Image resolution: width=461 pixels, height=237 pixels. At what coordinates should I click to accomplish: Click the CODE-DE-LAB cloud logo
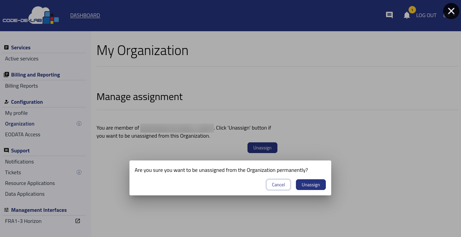pos(31,16)
